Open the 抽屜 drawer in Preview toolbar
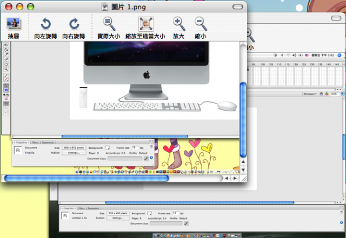 14,28
